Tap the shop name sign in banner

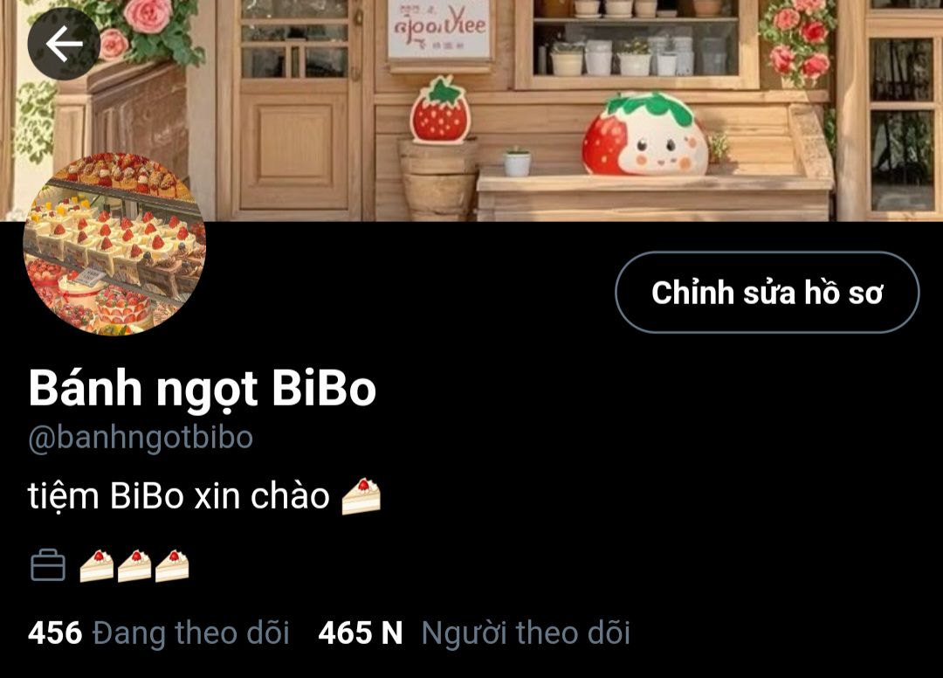click(x=438, y=29)
